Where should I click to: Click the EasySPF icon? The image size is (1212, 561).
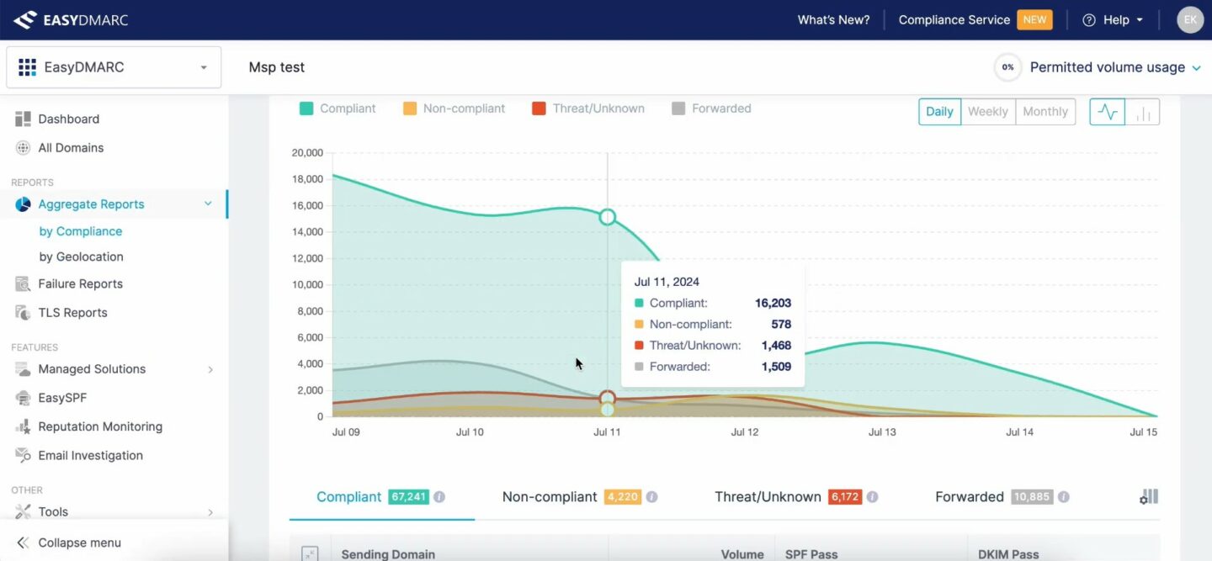(x=23, y=398)
